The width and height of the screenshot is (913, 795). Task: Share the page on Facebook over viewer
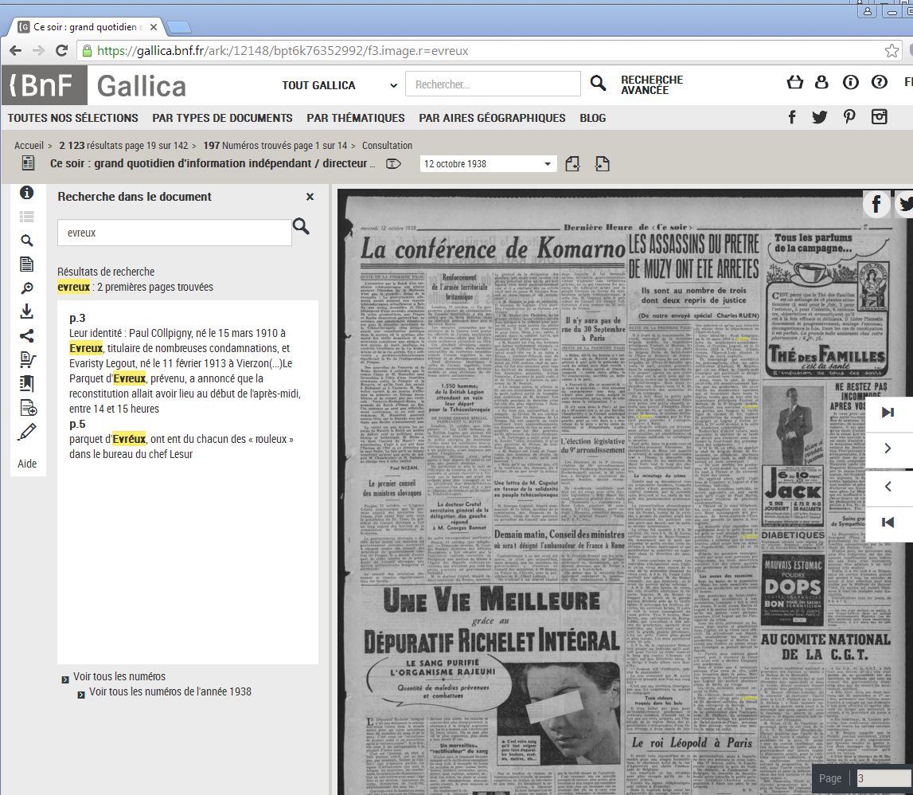(876, 204)
